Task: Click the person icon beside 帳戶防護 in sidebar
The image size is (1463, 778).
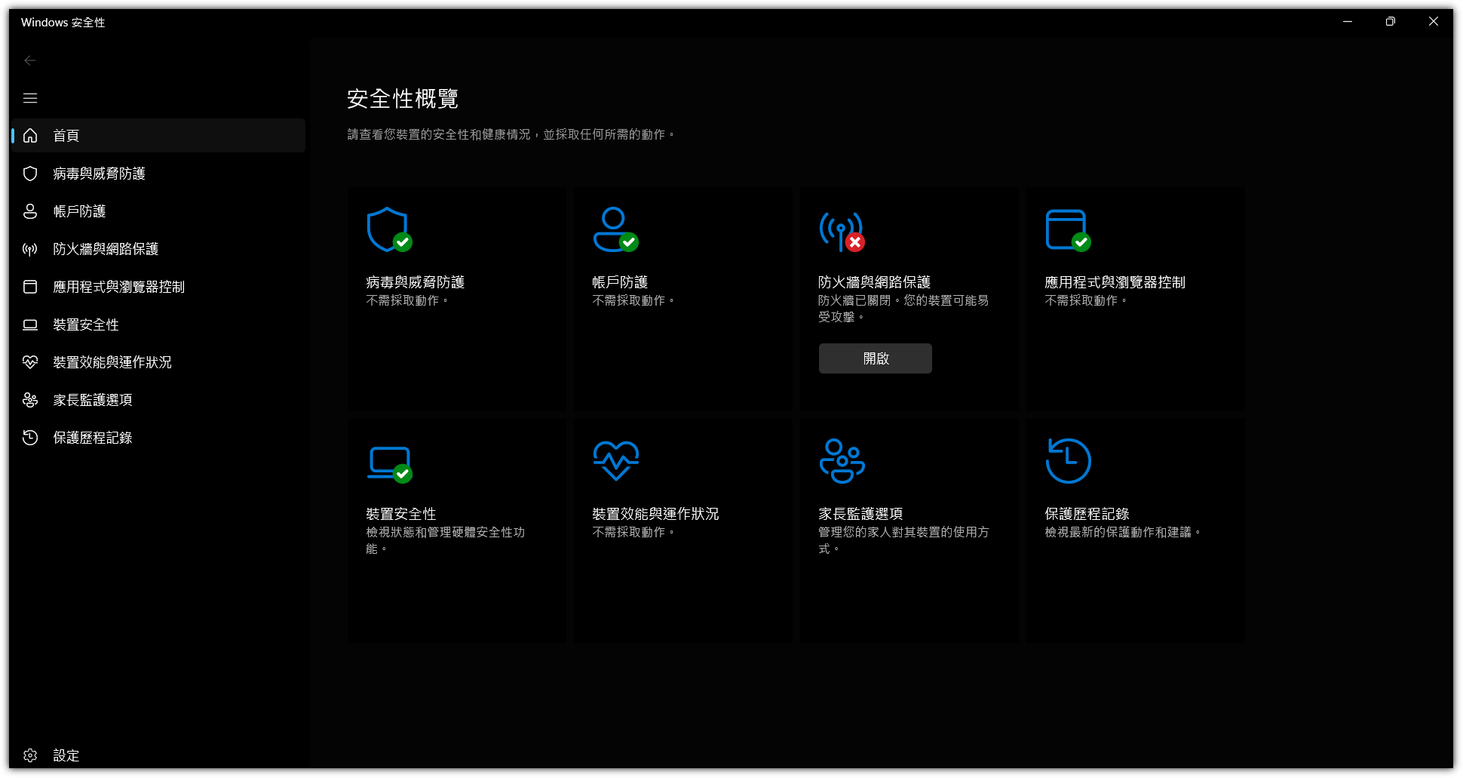Action: pos(30,211)
